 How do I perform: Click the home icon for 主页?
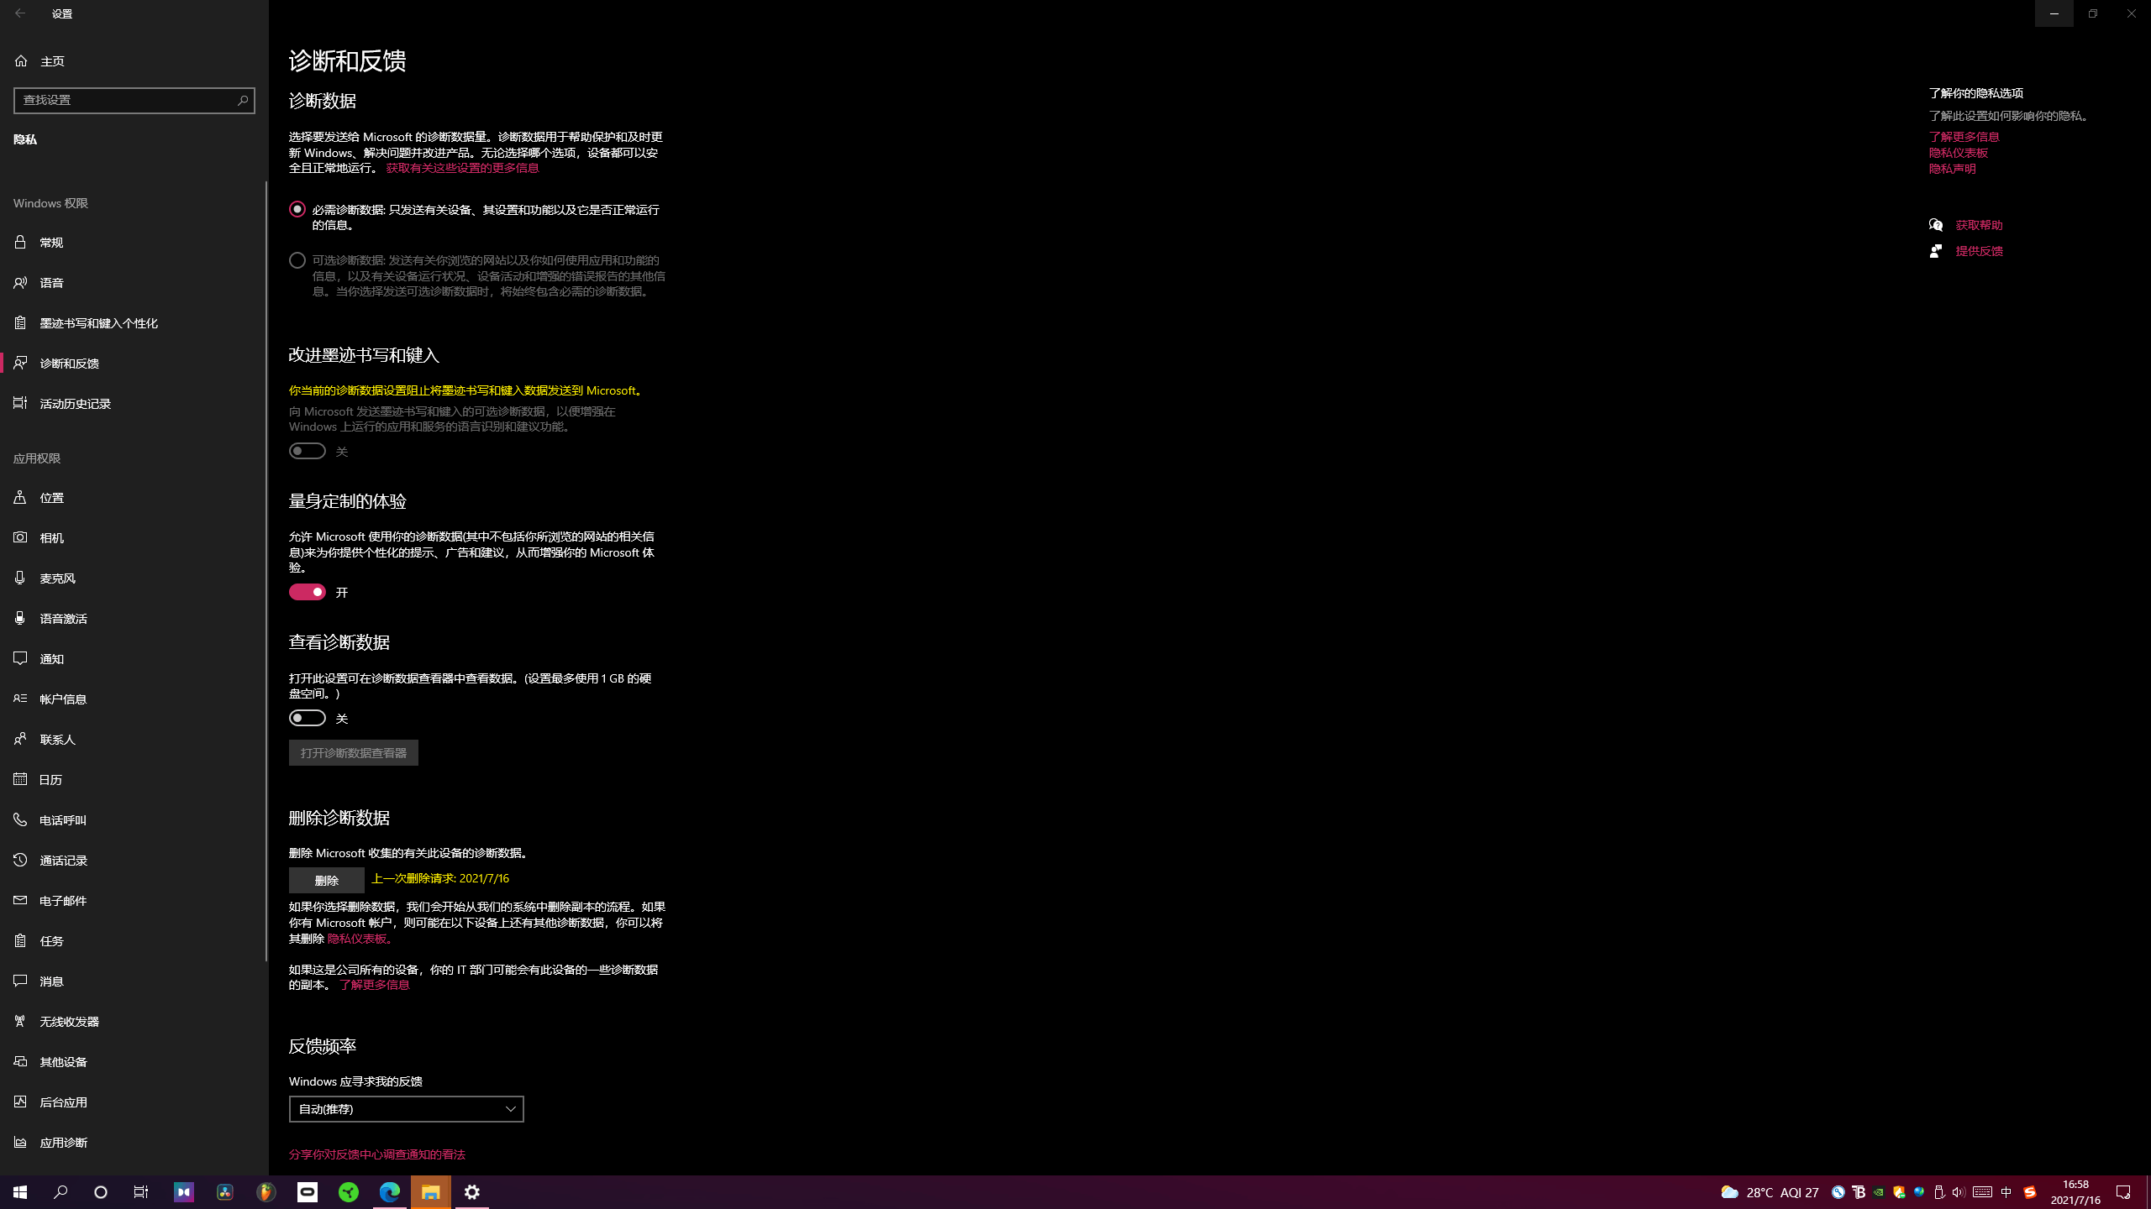tap(21, 60)
